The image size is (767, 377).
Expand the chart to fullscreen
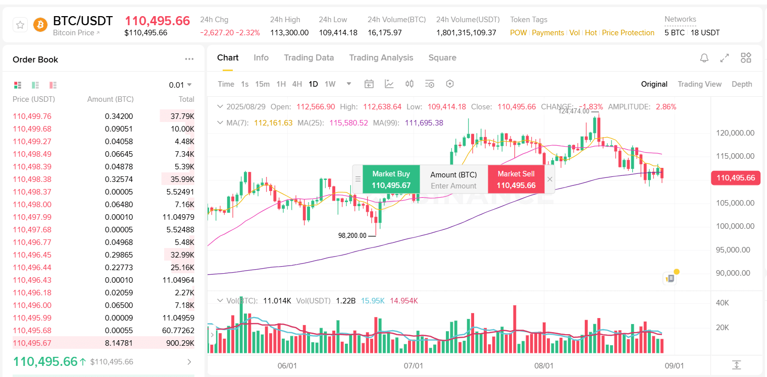(725, 58)
